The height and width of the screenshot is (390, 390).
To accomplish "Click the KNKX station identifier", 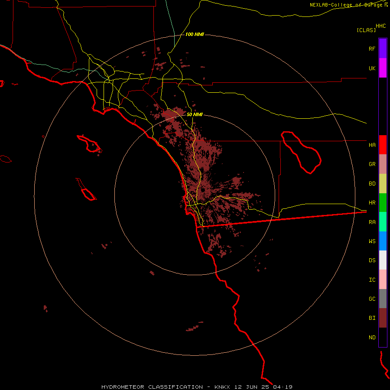I will 222,387.
